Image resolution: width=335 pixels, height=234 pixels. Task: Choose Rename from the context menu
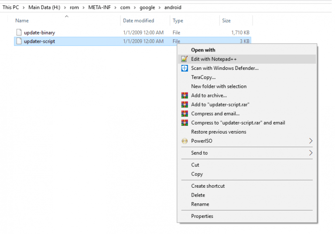coord(200,204)
